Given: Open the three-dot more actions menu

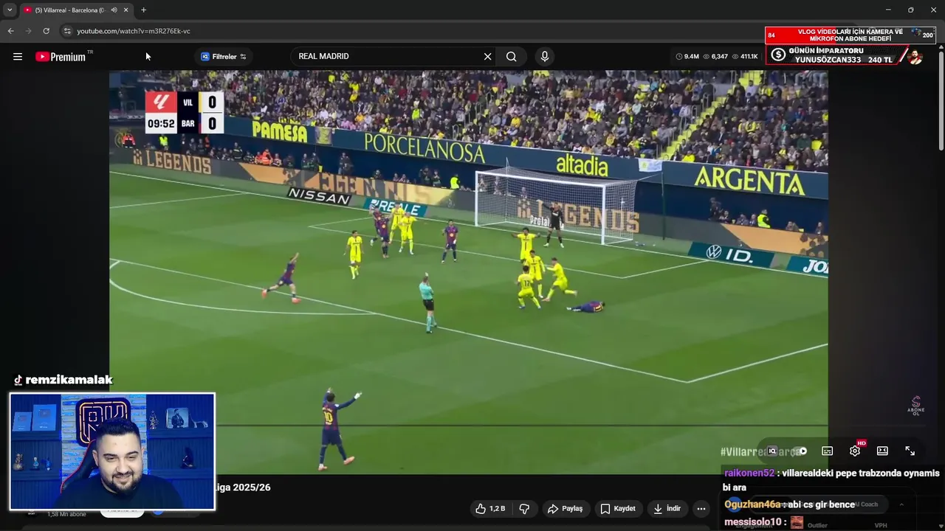Looking at the screenshot, I should (x=701, y=509).
